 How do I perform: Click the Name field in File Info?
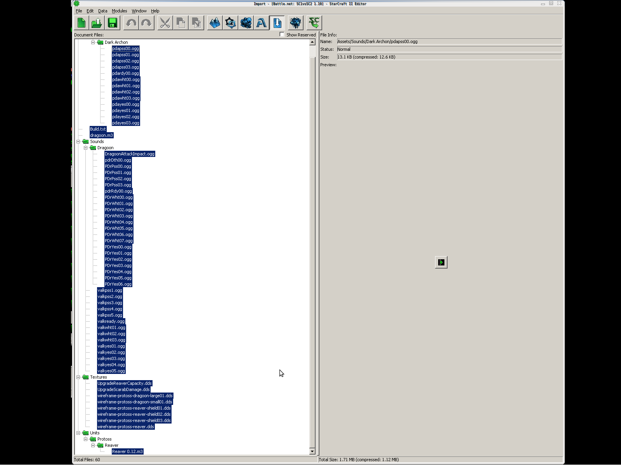tap(449, 41)
